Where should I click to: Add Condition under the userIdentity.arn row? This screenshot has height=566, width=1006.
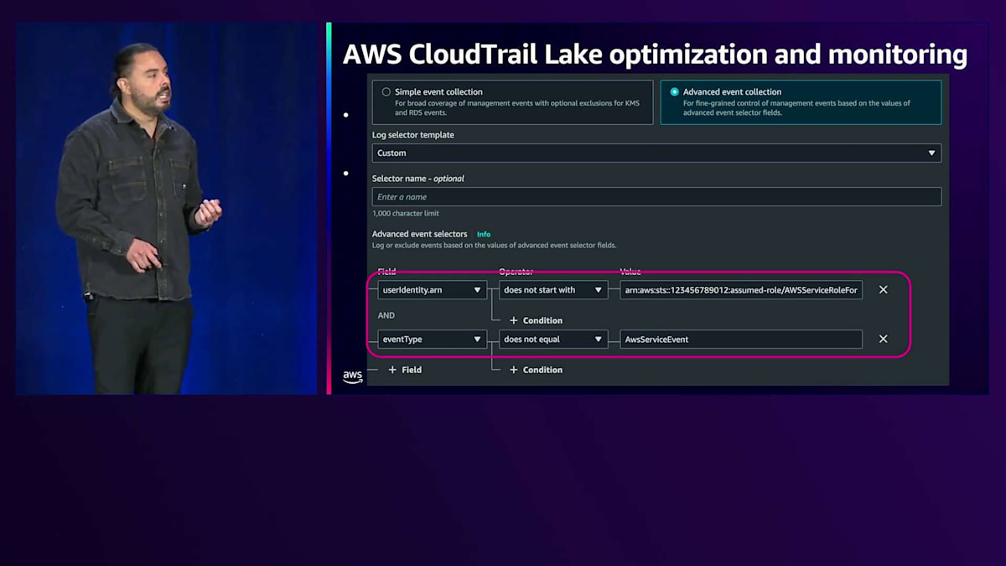[537, 320]
